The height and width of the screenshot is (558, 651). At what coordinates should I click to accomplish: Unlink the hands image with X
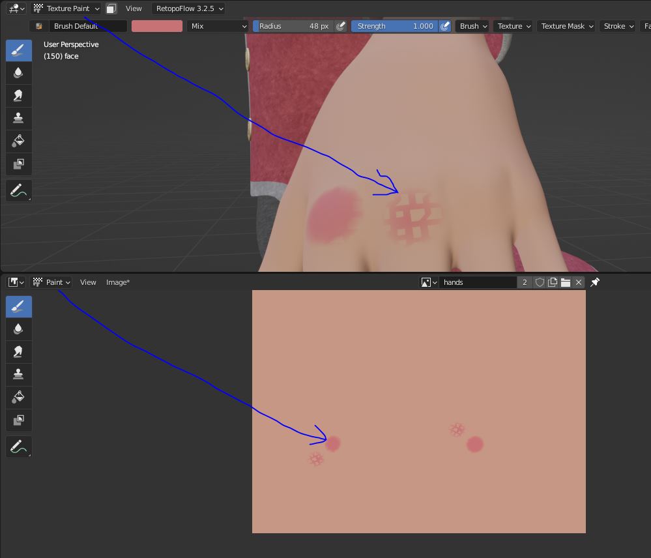pyautogui.click(x=579, y=282)
